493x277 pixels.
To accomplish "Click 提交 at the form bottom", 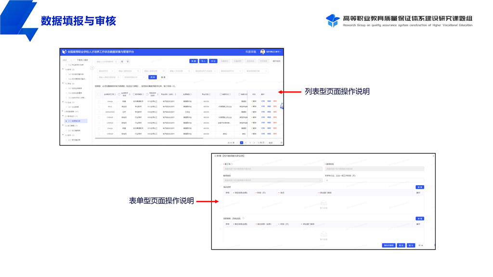I will (x=411, y=245).
